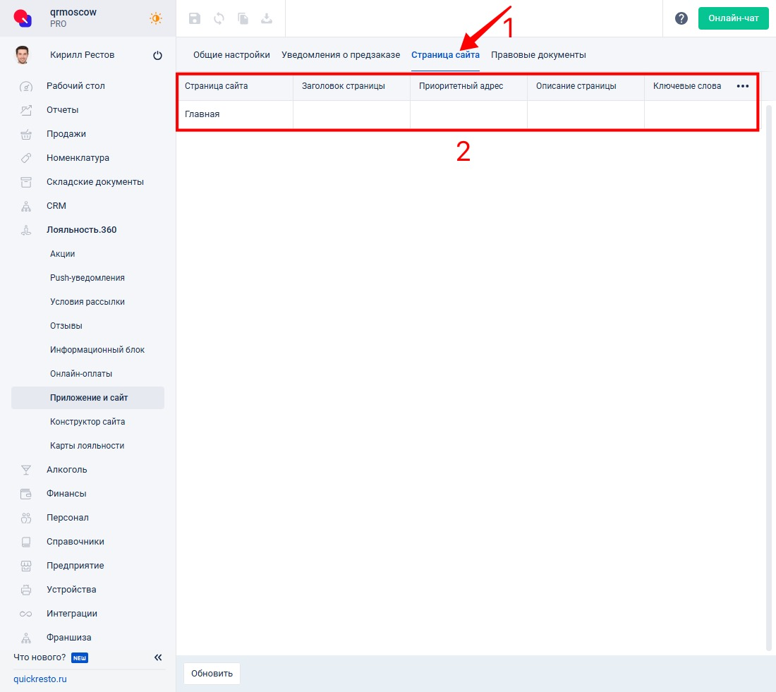Image resolution: width=776 pixels, height=692 pixels.
Task: Open the Правовые документы tab
Action: (538, 55)
